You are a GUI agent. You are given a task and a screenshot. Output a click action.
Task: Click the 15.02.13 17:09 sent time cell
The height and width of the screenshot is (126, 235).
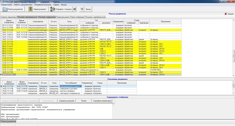coord(9,91)
